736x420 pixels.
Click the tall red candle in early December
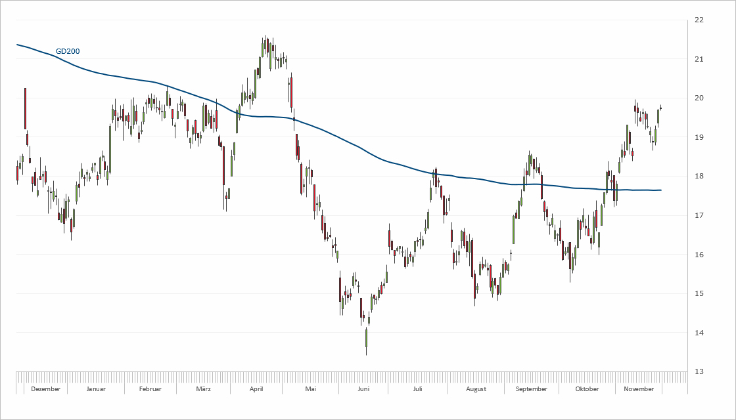25,108
